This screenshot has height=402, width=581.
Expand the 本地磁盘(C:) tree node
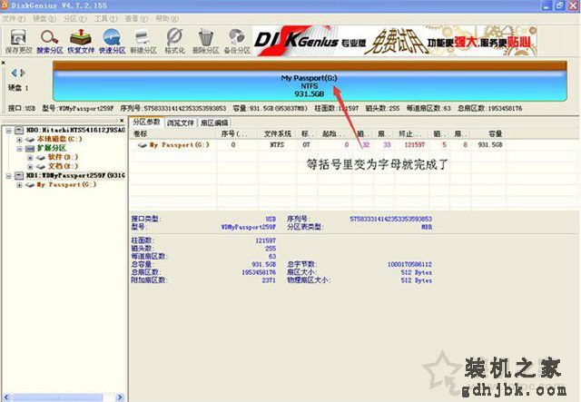[x=20, y=140]
